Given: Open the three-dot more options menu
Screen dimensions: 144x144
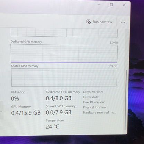Looking at the screenshot, I should (123, 22).
